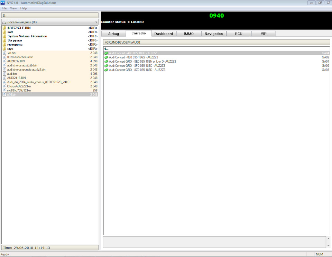Click the green chip icon for 4B0 035 186G
Screen dimensions: 332x257
[106, 53]
